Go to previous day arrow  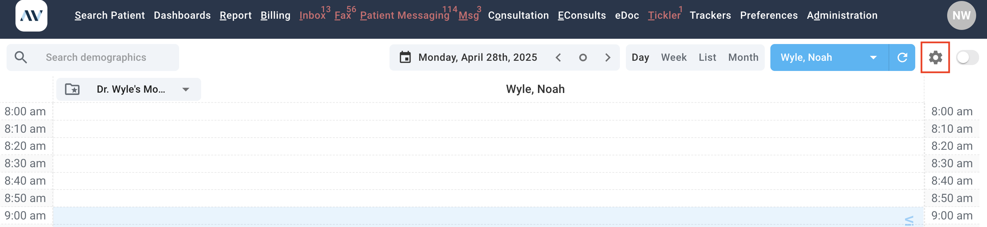click(x=558, y=57)
